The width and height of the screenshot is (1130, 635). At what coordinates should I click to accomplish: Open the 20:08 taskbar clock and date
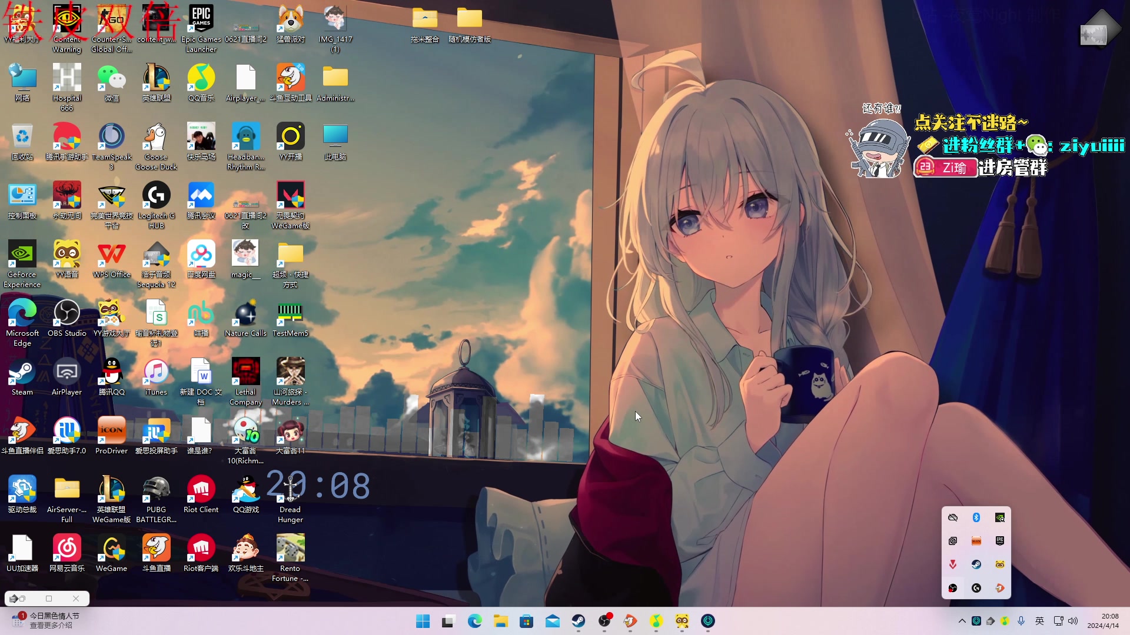point(1103,621)
